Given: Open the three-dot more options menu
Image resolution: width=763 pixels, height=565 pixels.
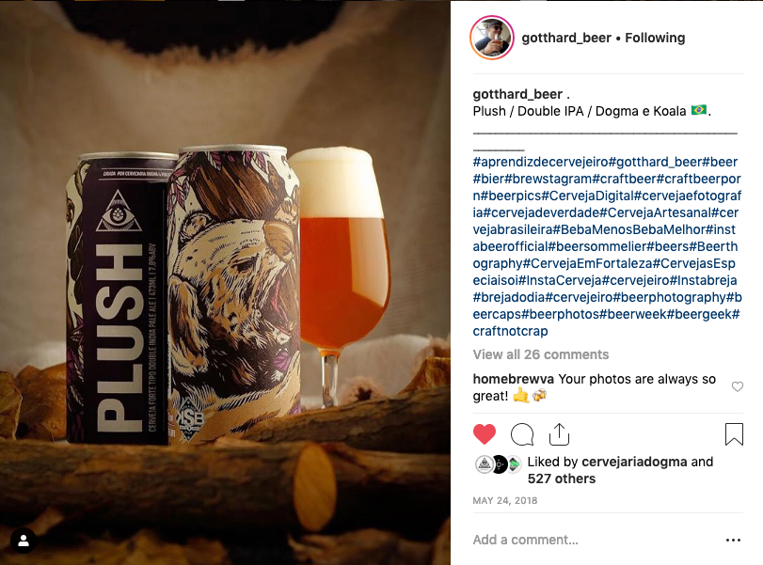Looking at the screenshot, I should (x=733, y=540).
